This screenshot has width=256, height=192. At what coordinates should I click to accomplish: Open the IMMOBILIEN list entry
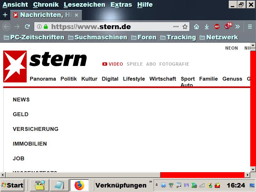point(30,144)
